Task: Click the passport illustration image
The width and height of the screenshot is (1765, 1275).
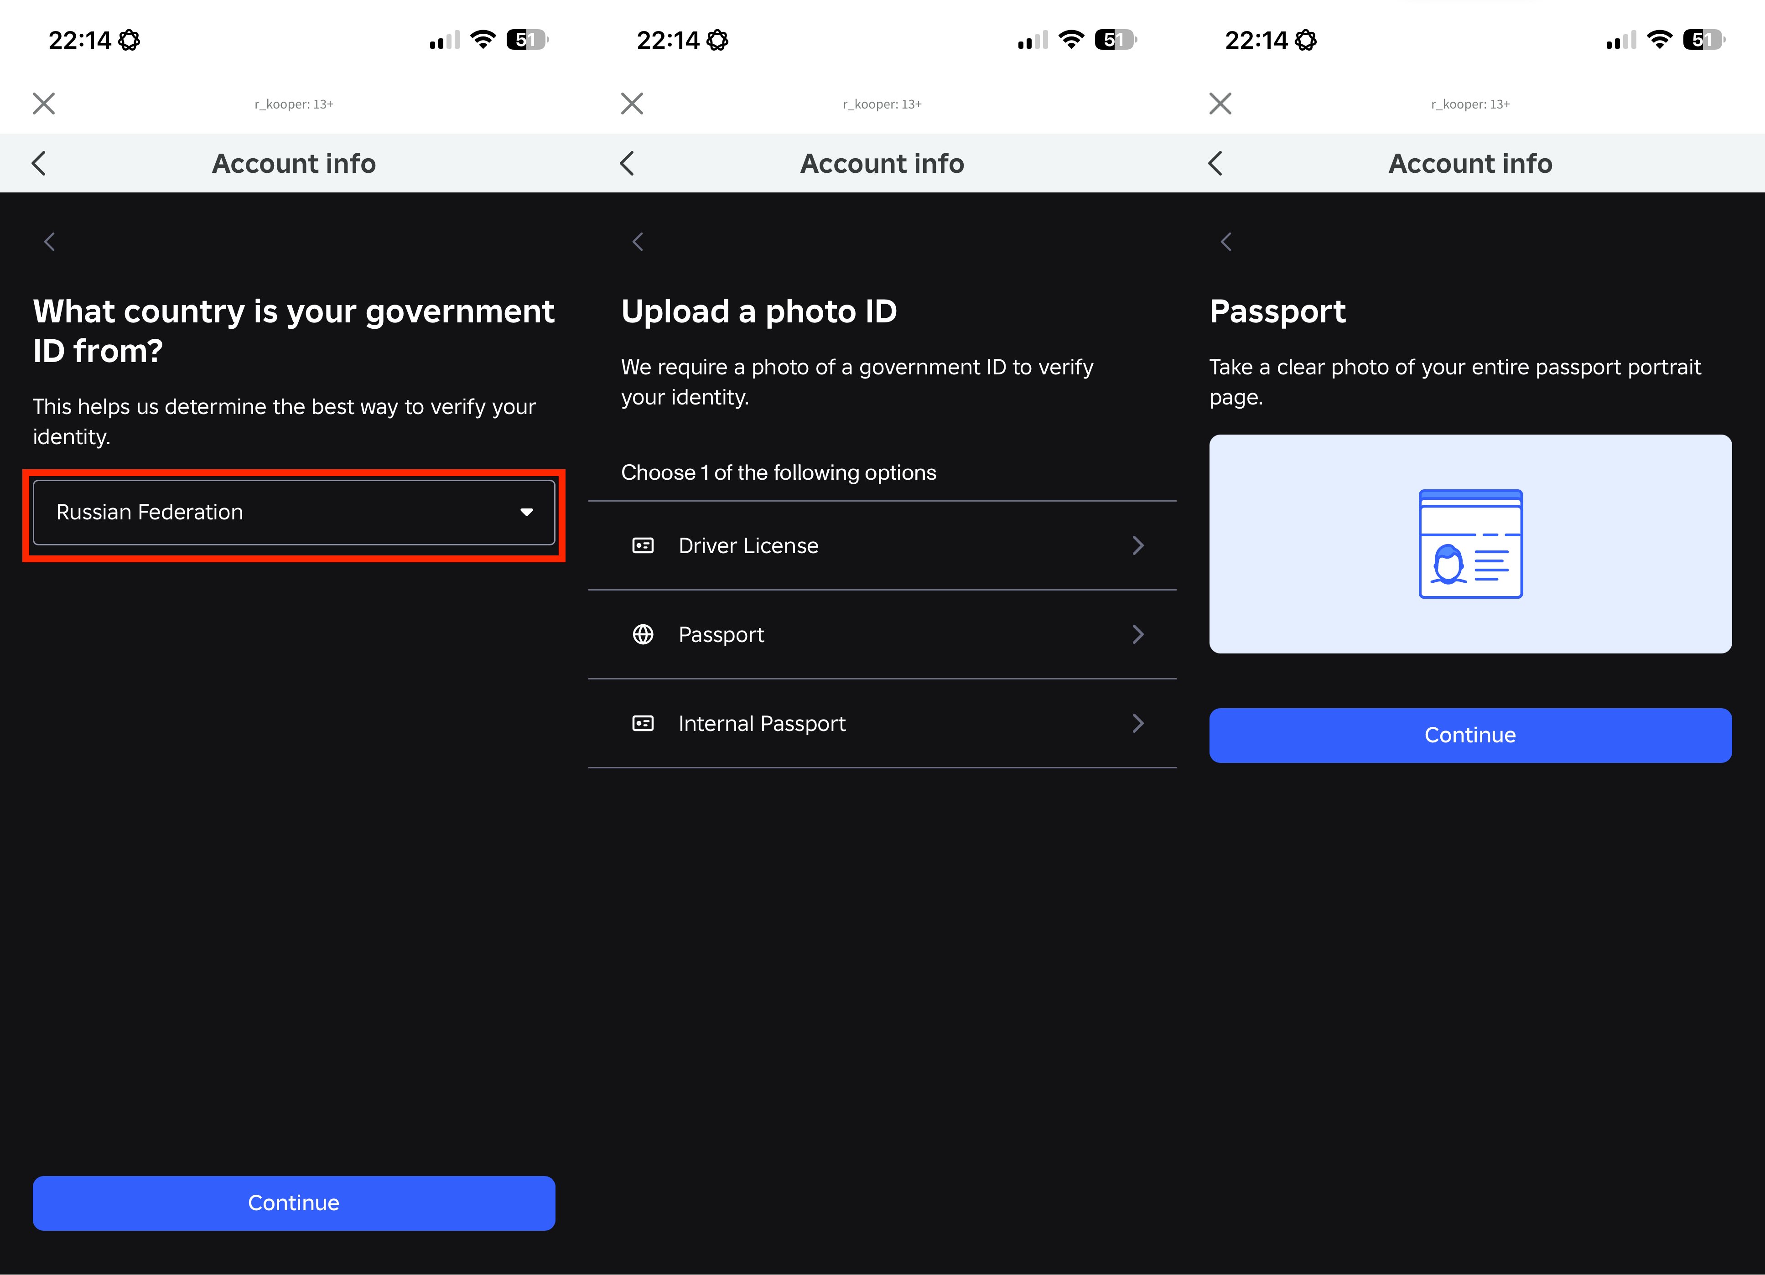Action: tap(1469, 544)
